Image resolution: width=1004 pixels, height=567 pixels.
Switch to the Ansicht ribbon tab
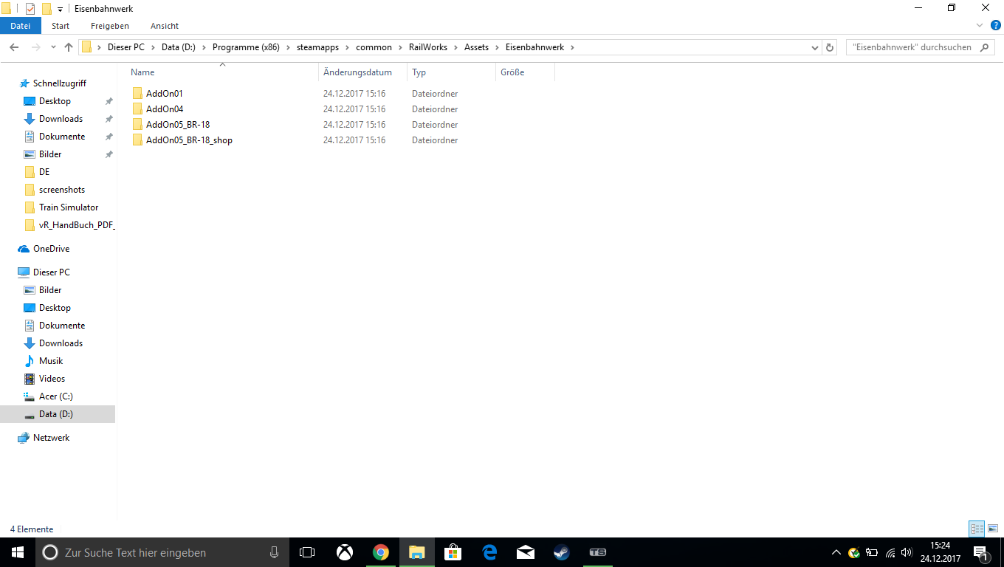(165, 26)
